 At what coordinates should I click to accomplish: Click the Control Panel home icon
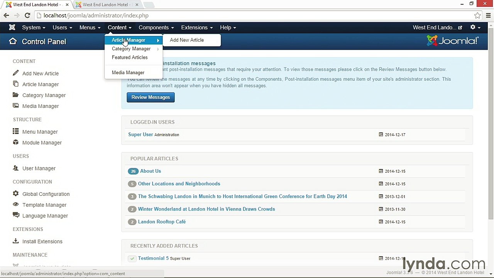[x=13, y=41]
